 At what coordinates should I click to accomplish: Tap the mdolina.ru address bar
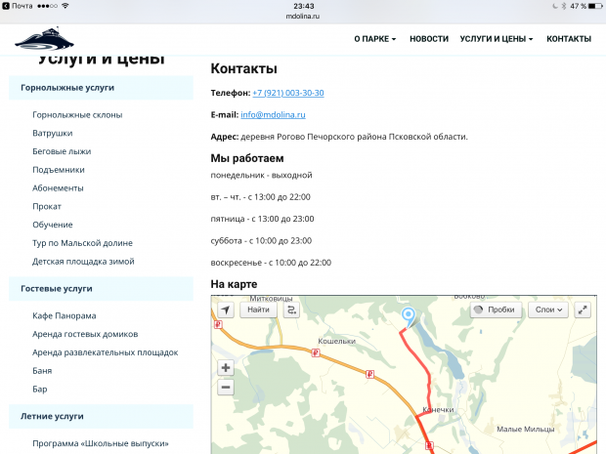click(303, 17)
